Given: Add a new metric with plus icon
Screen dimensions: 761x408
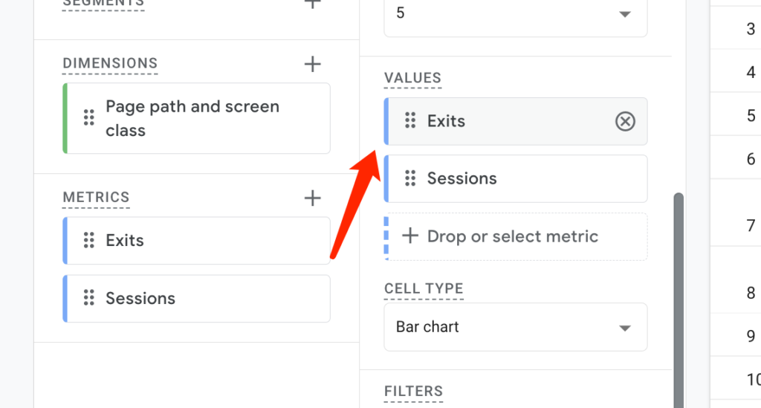Looking at the screenshot, I should point(313,198).
